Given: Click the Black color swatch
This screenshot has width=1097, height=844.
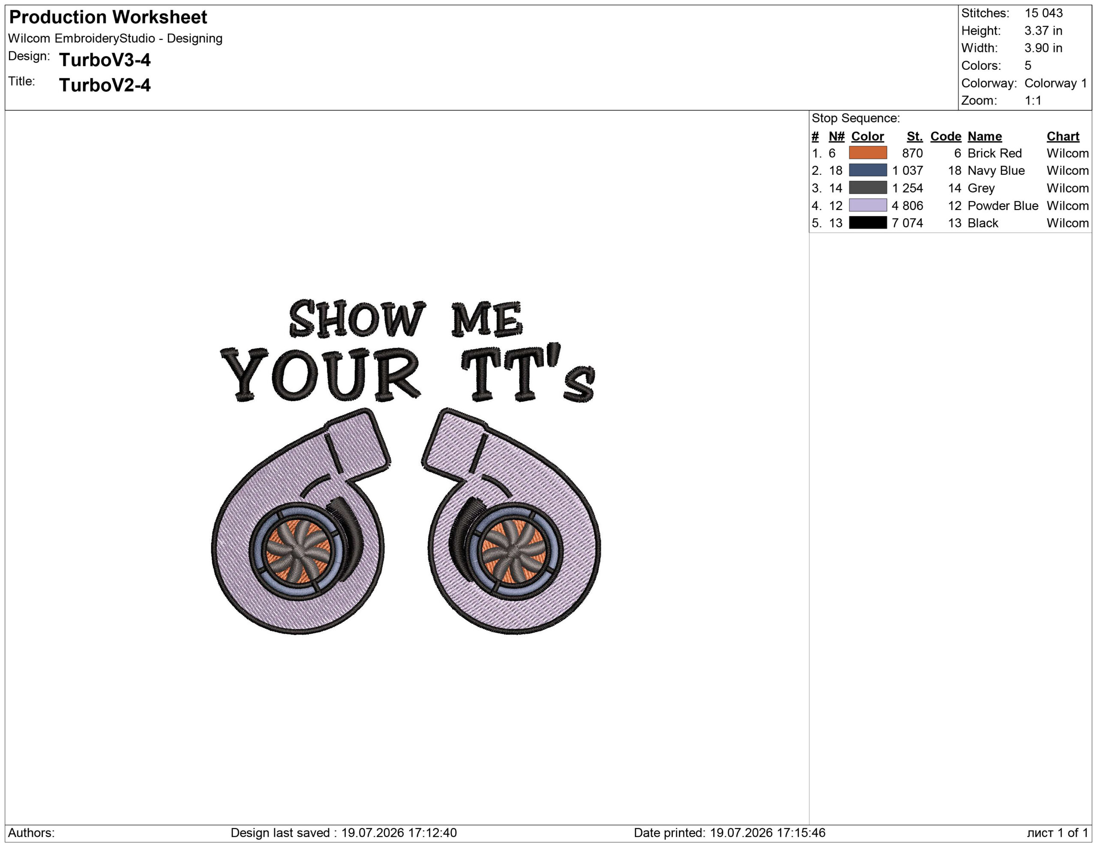Looking at the screenshot, I should pos(867,222).
